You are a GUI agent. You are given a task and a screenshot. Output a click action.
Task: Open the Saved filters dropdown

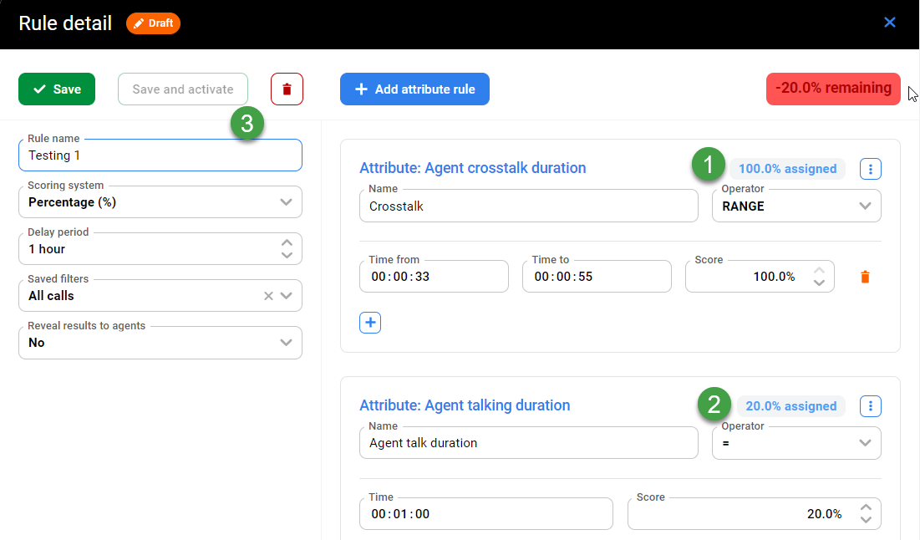tap(287, 296)
